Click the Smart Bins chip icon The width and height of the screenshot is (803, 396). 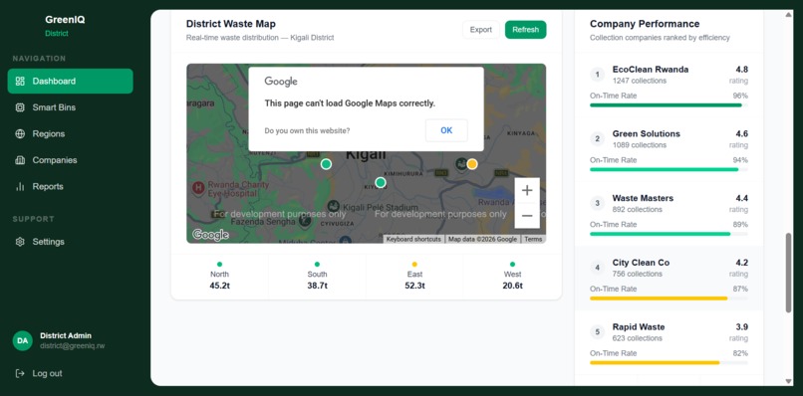20,107
